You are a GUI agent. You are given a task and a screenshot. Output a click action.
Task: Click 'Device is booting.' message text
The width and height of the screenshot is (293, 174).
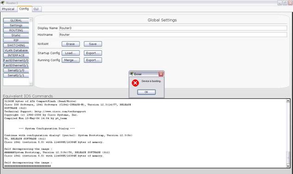click(x=151, y=81)
